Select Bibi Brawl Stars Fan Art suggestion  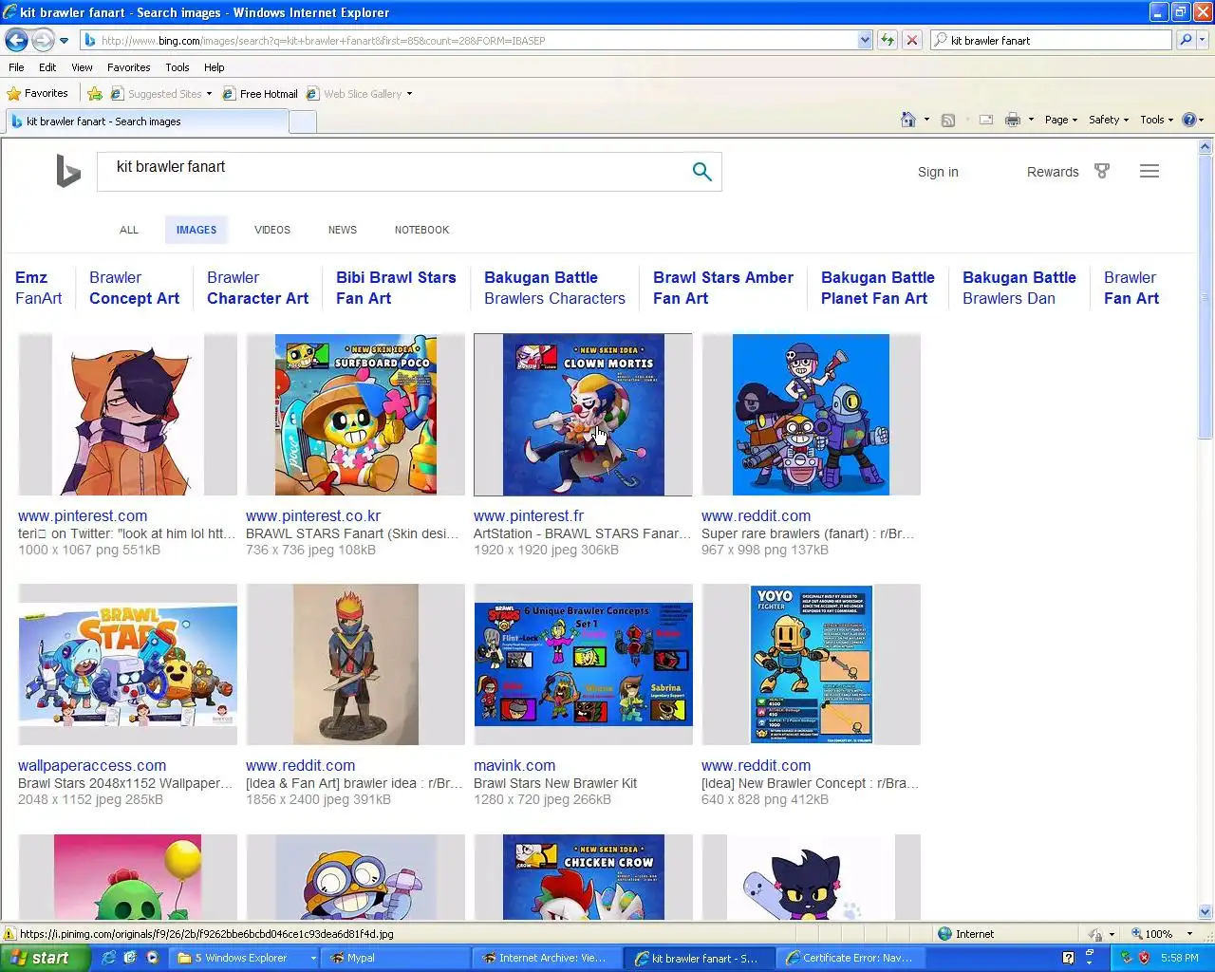tap(396, 288)
